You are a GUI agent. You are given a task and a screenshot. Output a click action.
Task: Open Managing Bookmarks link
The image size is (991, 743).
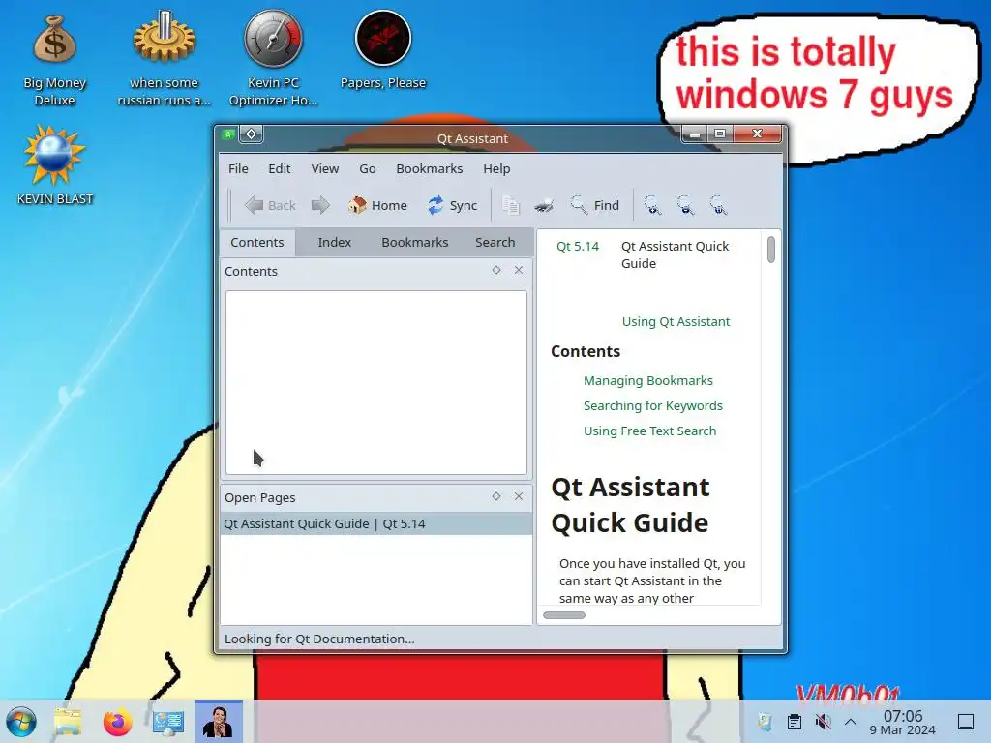(647, 380)
